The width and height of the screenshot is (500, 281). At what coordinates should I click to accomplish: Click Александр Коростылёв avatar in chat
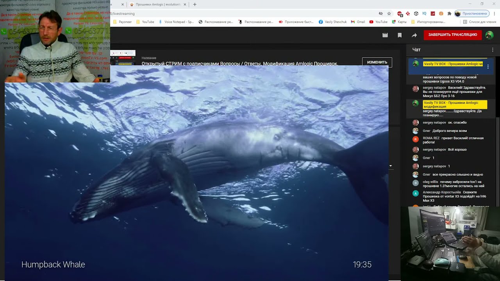[416, 193]
